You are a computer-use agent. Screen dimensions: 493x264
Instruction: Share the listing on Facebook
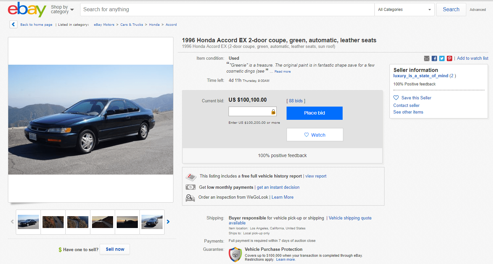coord(434,58)
